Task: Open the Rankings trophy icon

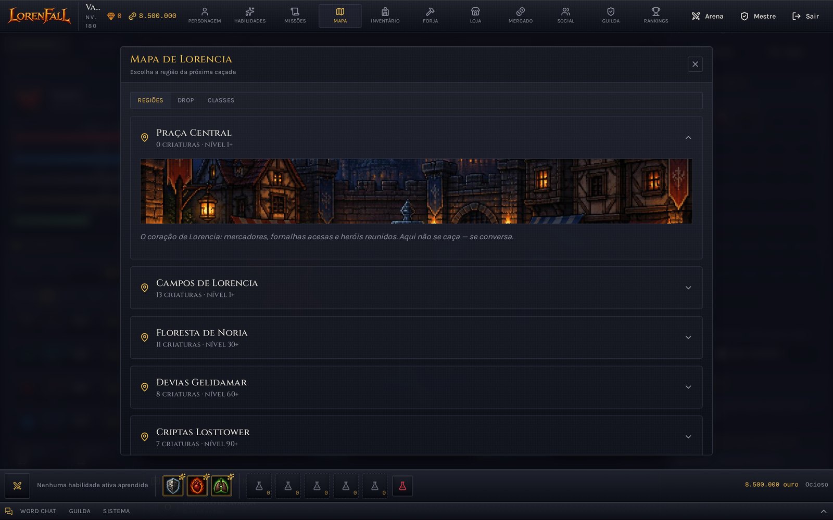Action: pyautogui.click(x=656, y=11)
